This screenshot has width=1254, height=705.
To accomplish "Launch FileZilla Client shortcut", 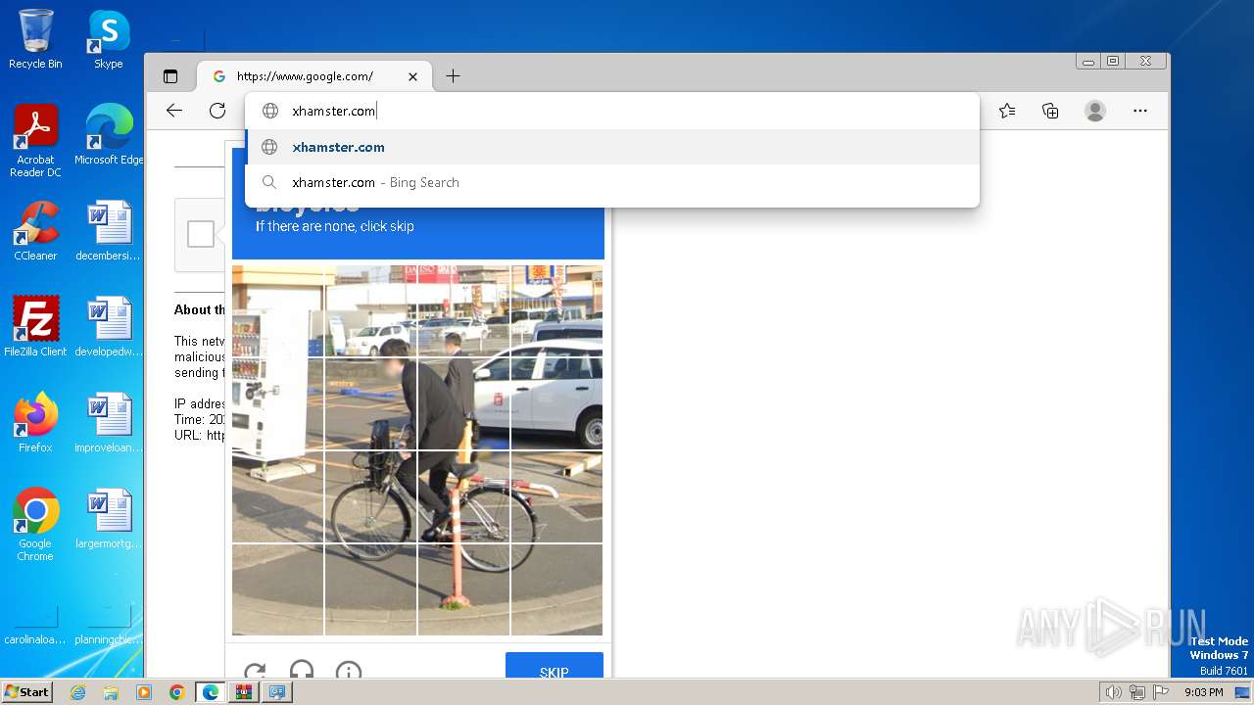I will click(x=35, y=326).
